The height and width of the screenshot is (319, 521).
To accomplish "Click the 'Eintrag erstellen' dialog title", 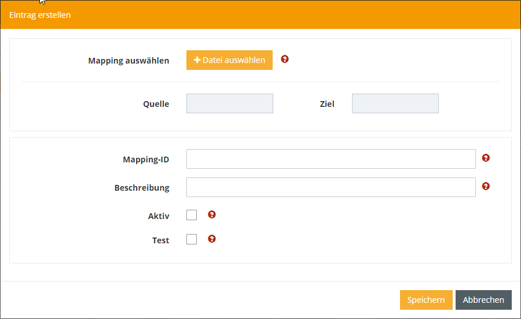I will pyautogui.click(x=40, y=15).
